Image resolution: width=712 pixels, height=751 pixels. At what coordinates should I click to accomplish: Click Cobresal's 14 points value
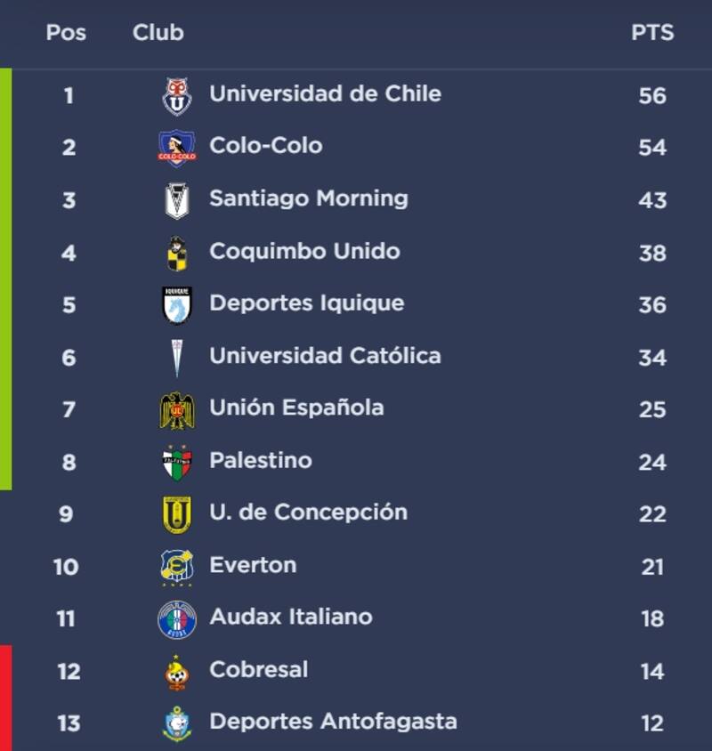tap(652, 671)
